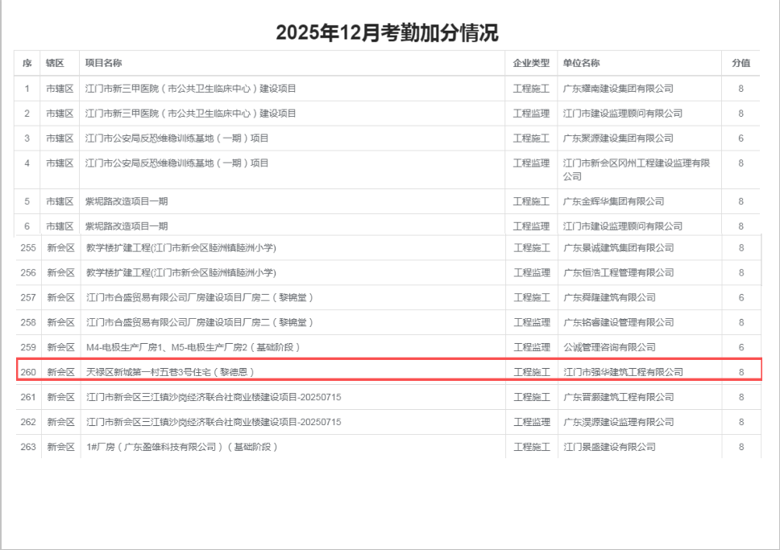Select 广东聚源建设集团有限公司 cell

coord(617,138)
